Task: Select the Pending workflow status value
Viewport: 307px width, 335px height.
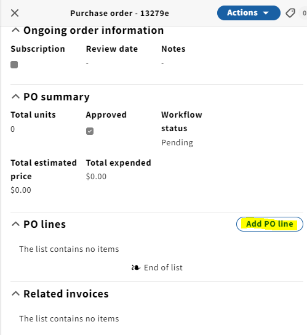Action: tap(177, 143)
